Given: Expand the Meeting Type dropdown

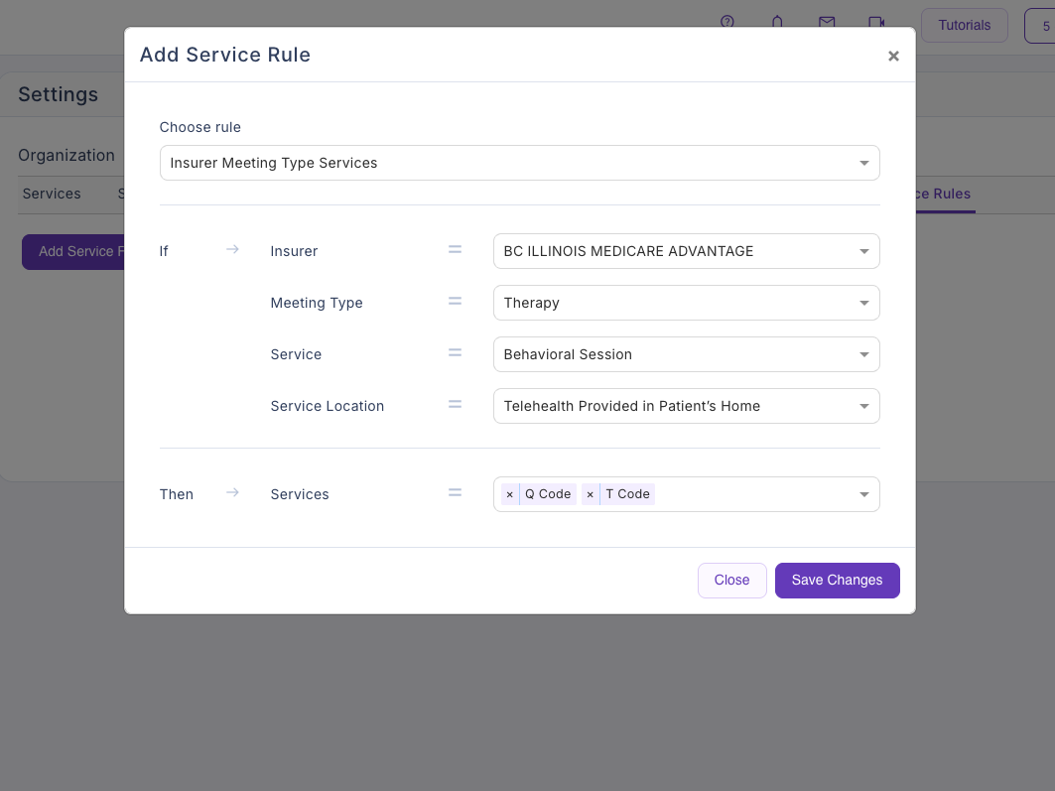Looking at the screenshot, I should [x=686, y=303].
